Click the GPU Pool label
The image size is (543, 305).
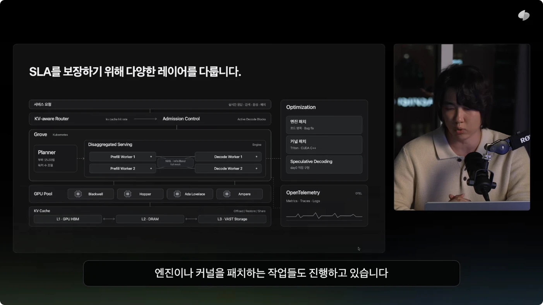click(43, 194)
